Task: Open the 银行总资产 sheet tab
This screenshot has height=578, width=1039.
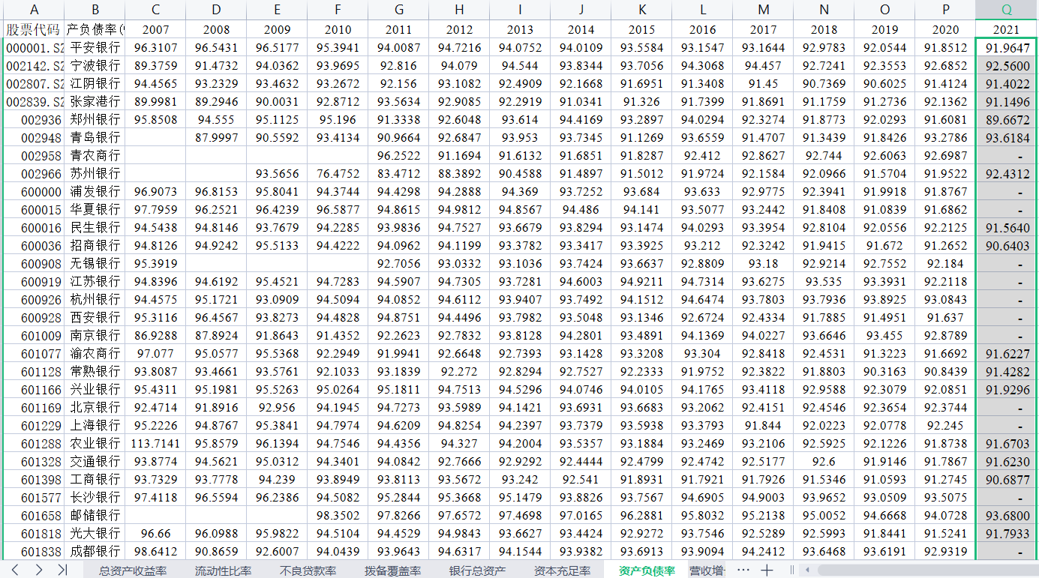Action: click(x=477, y=571)
